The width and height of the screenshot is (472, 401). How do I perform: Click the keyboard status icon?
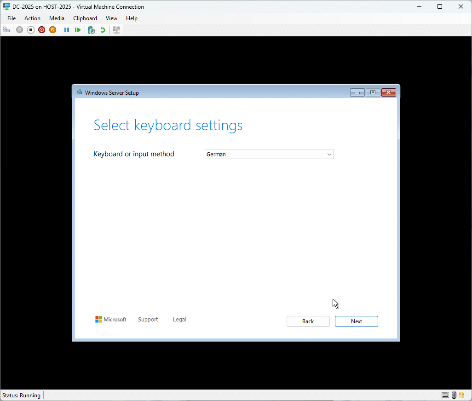tap(445, 395)
